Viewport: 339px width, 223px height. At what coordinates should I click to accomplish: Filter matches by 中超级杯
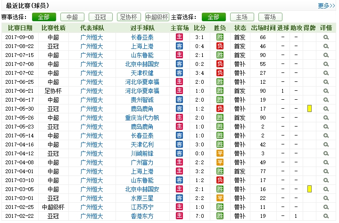[157, 17]
